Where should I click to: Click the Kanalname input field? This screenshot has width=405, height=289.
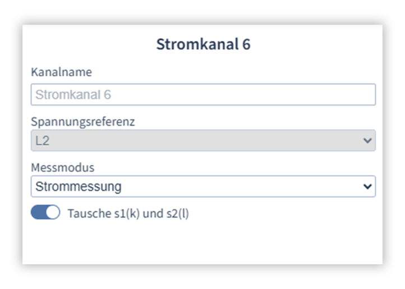pos(203,95)
